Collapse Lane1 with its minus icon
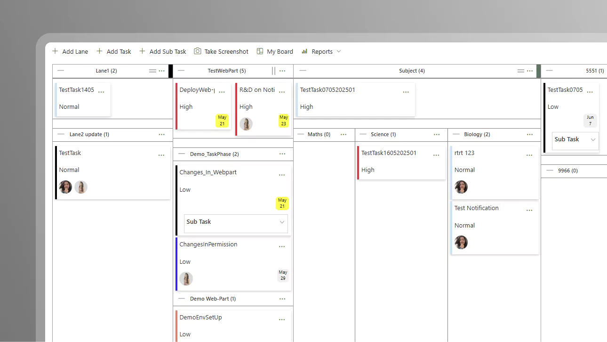Image resolution: width=607 pixels, height=342 pixels. point(61,71)
